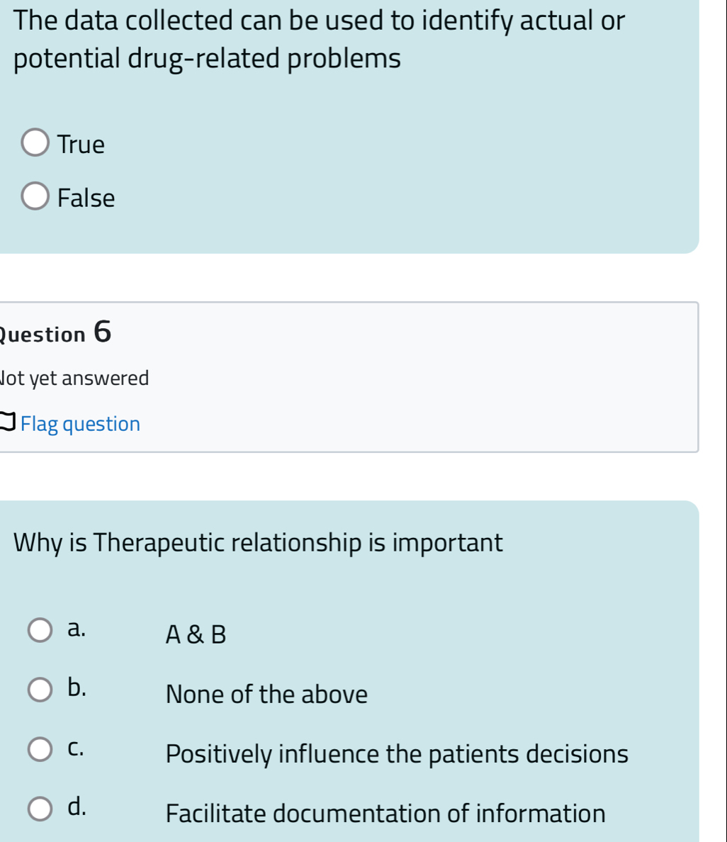Click the 'False' answer label
The width and height of the screenshot is (727, 842).
tap(86, 198)
